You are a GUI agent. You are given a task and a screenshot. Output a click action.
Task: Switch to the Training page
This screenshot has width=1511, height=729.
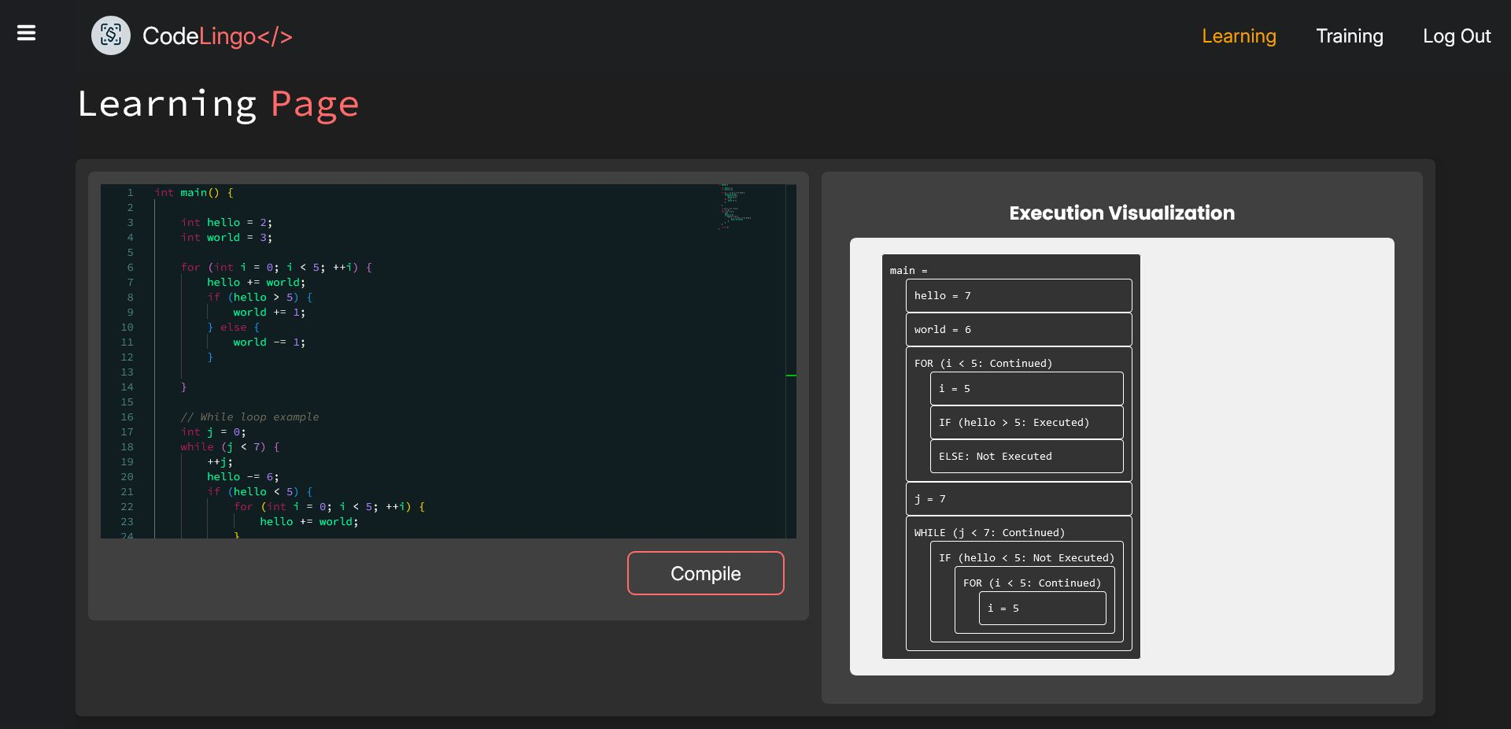[x=1349, y=35]
